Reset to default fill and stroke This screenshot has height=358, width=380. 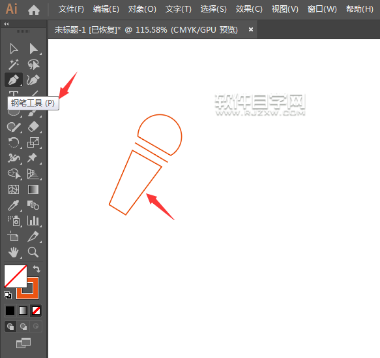(8, 295)
